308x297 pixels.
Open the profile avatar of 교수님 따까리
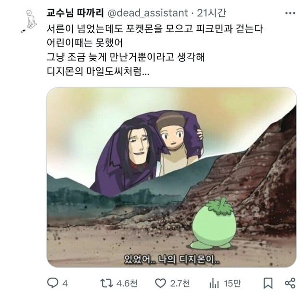pyautogui.click(x=29, y=21)
